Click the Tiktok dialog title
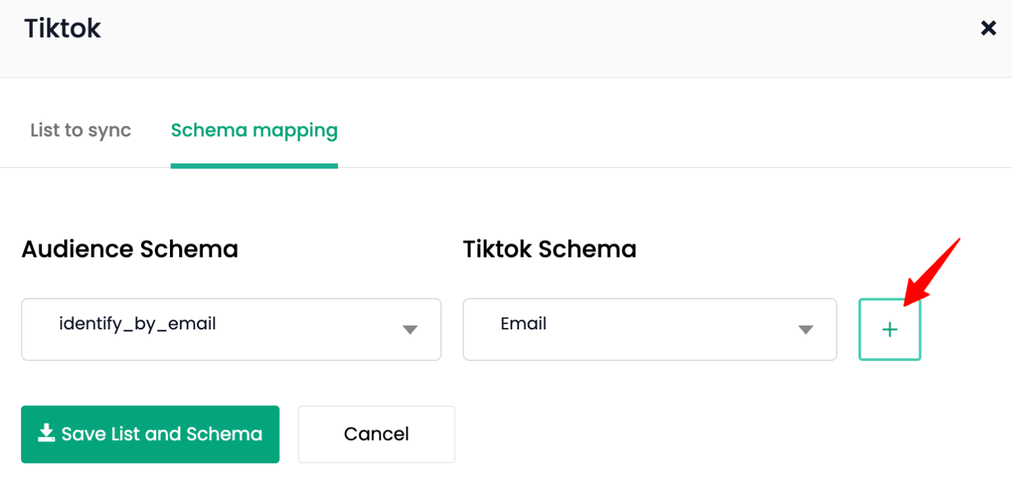Image resolution: width=1012 pixels, height=504 pixels. click(x=62, y=28)
